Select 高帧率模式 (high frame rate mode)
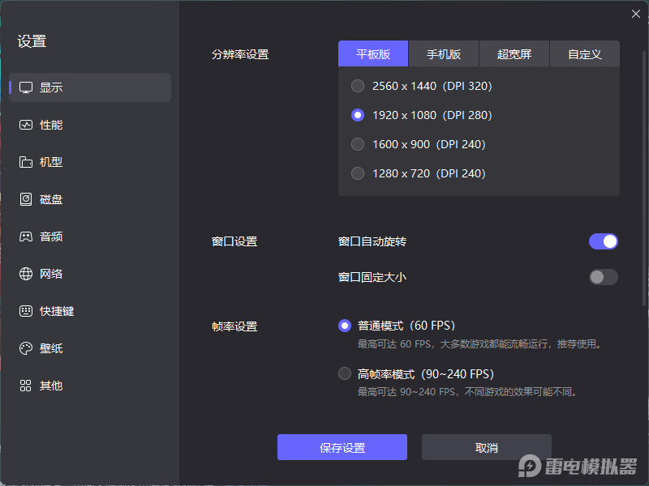 coord(344,373)
